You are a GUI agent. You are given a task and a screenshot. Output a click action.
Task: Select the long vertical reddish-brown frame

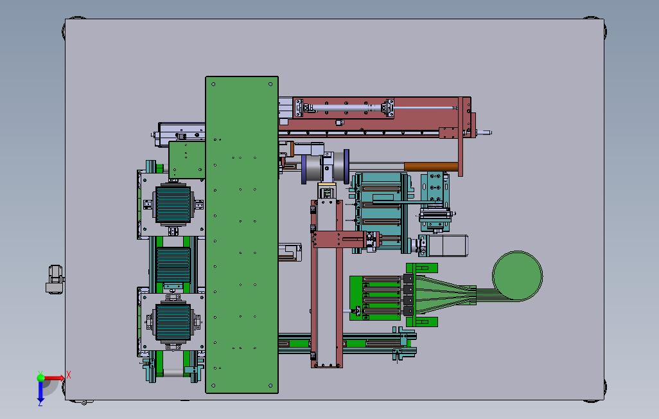point(326,283)
